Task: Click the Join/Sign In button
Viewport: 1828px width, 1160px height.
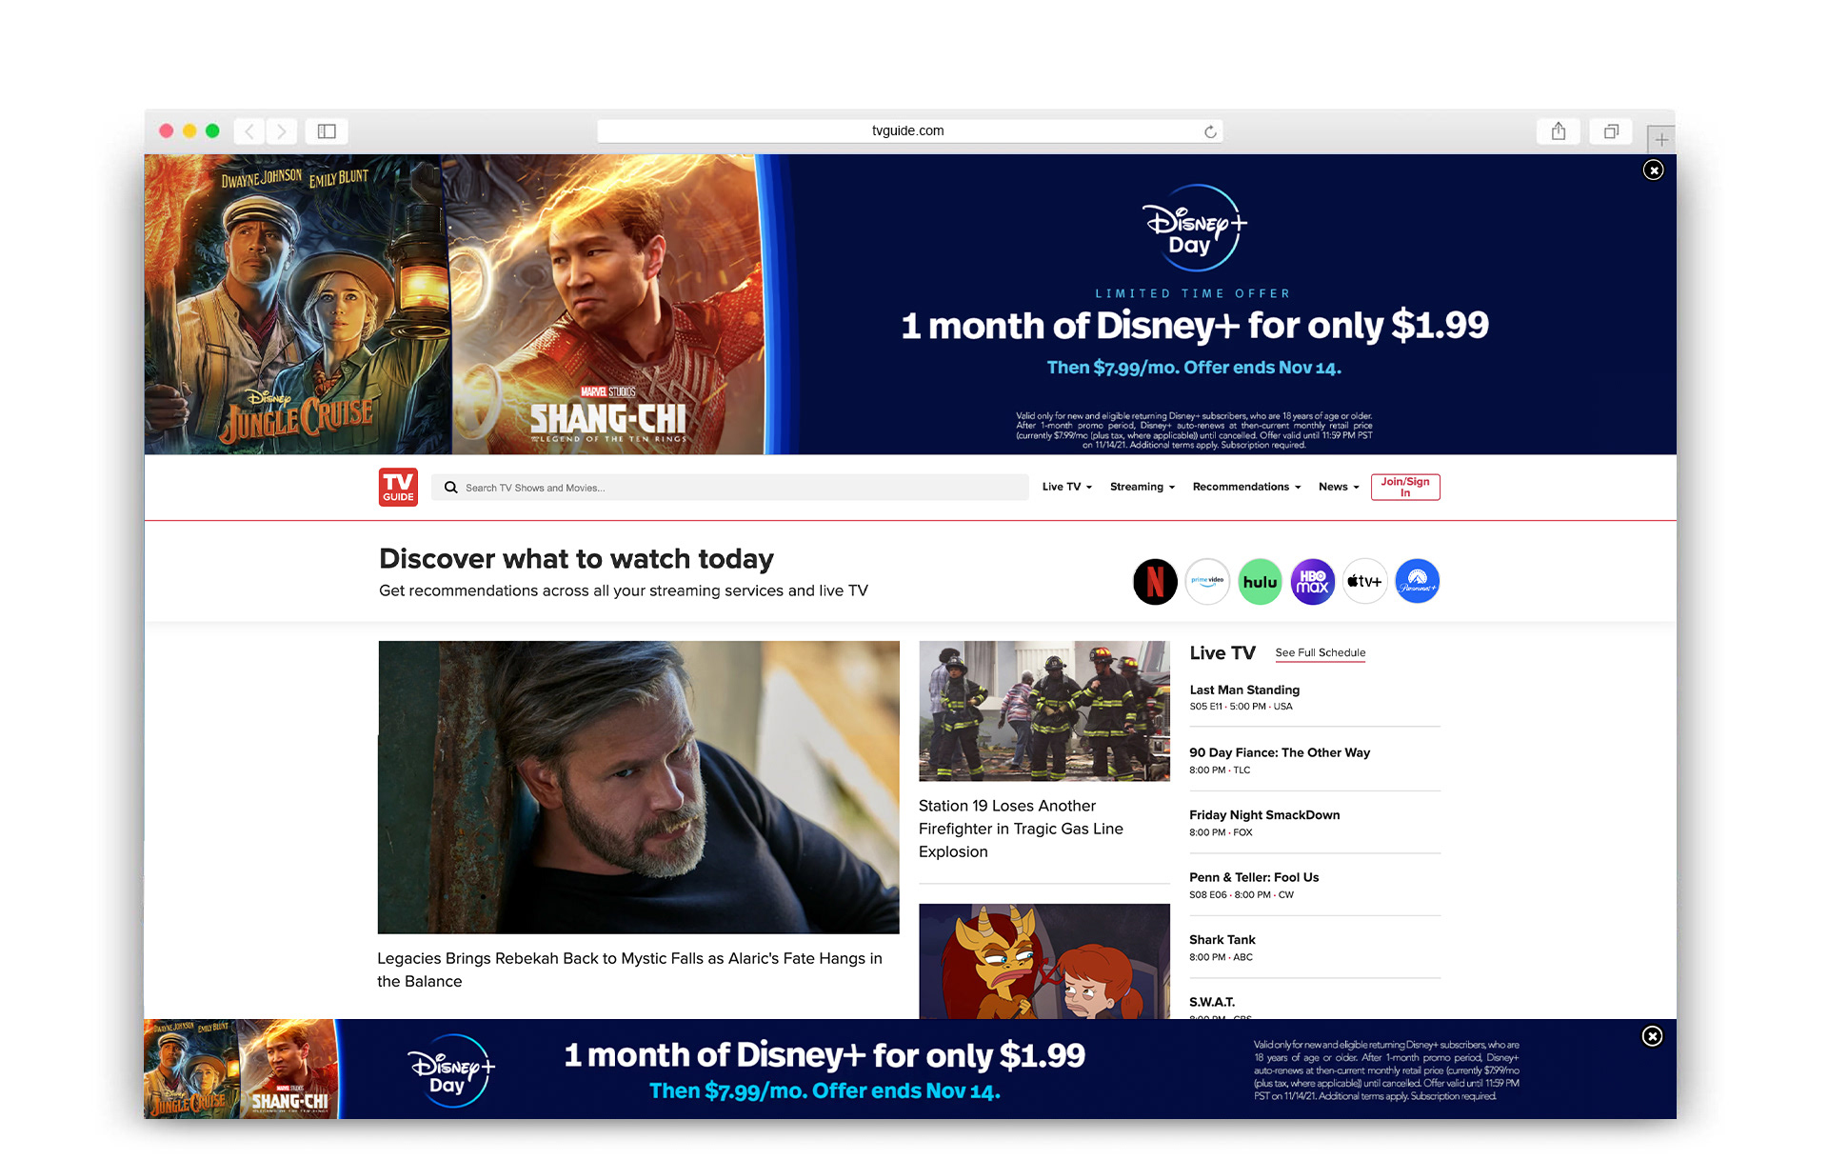Action: [x=1404, y=487]
